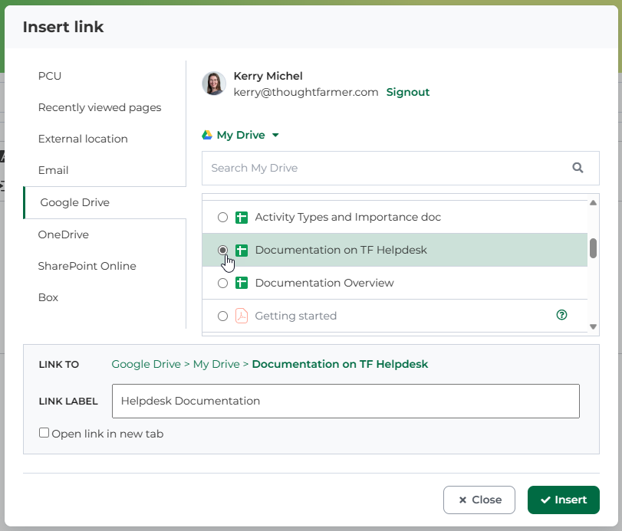Click the Google Drive logo icon beside My Drive
Viewport: 622px width, 531px height.
click(x=207, y=135)
